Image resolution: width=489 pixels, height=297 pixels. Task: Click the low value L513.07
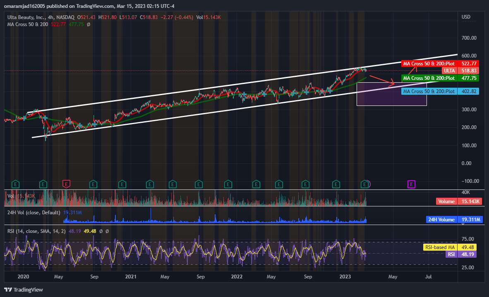click(x=128, y=17)
